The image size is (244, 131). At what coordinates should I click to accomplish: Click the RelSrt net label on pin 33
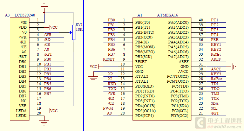[216, 54]
